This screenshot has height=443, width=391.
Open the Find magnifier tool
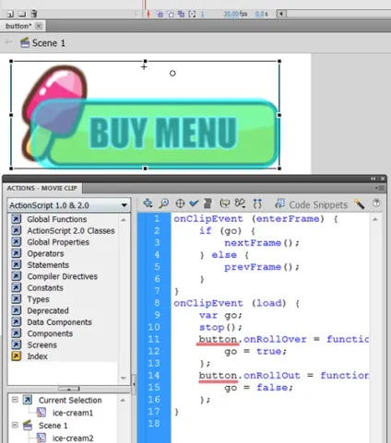pyautogui.click(x=164, y=204)
